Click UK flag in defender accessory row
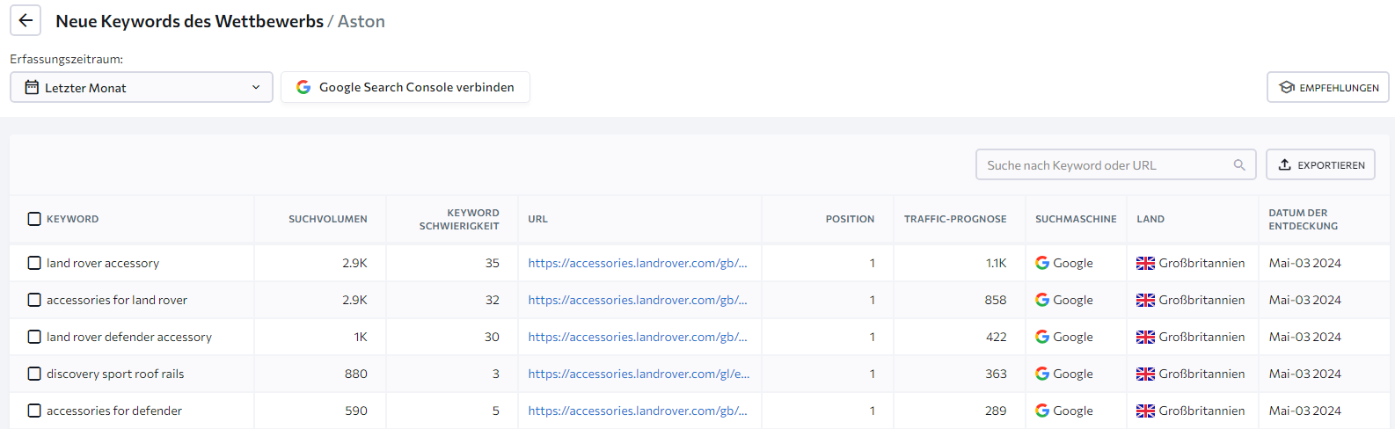Screen dimensions: 1395x429 (x=1145, y=337)
